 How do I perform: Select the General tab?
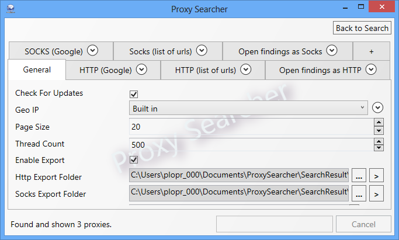click(x=37, y=69)
